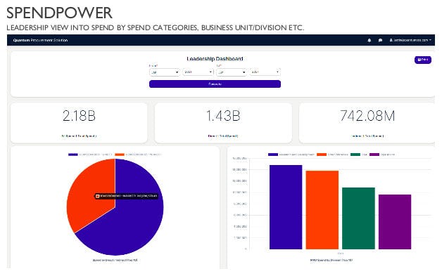Open the To month dropdown

[232, 72]
